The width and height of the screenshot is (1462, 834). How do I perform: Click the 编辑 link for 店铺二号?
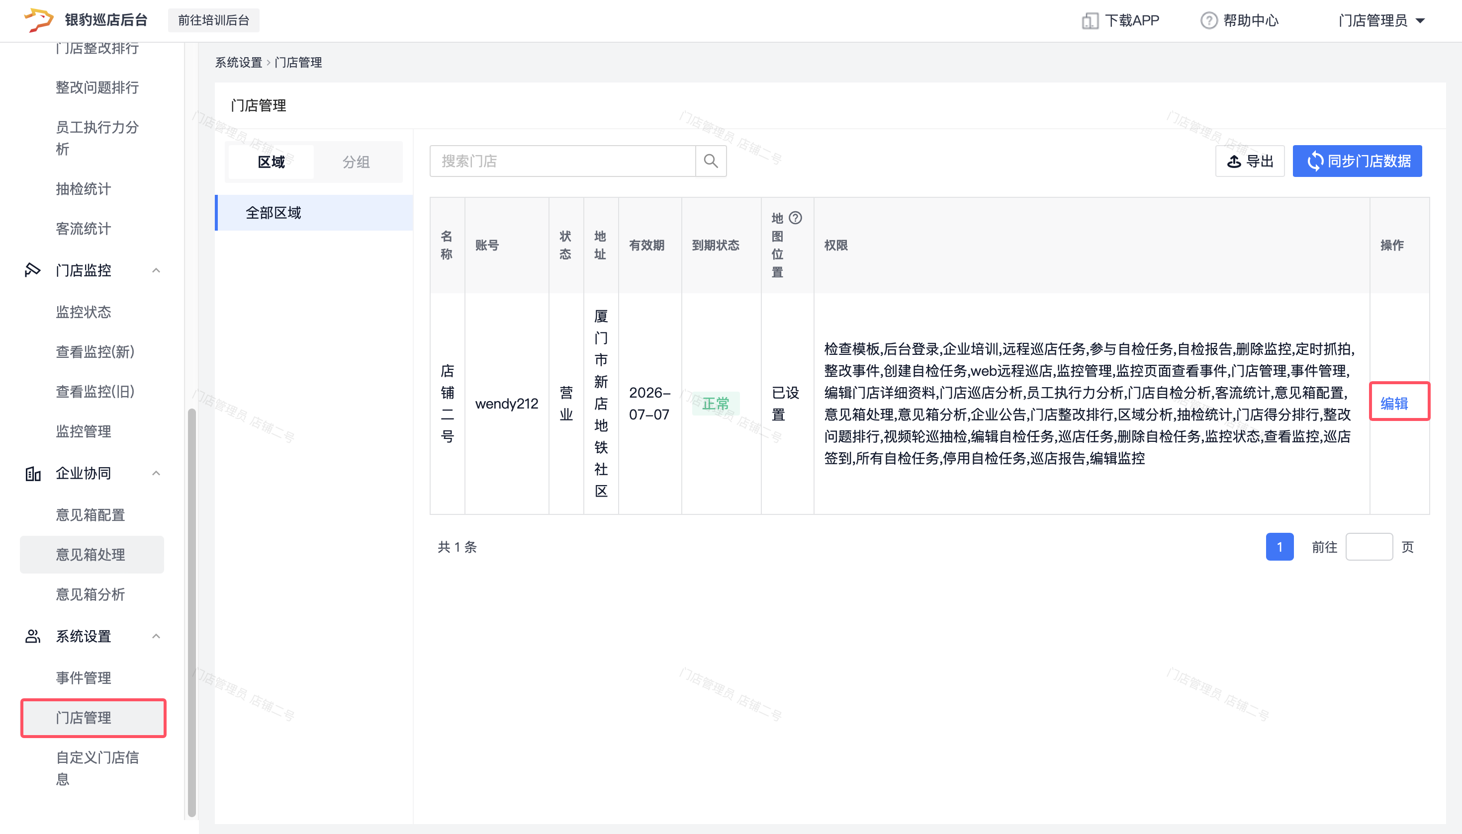pyautogui.click(x=1394, y=403)
